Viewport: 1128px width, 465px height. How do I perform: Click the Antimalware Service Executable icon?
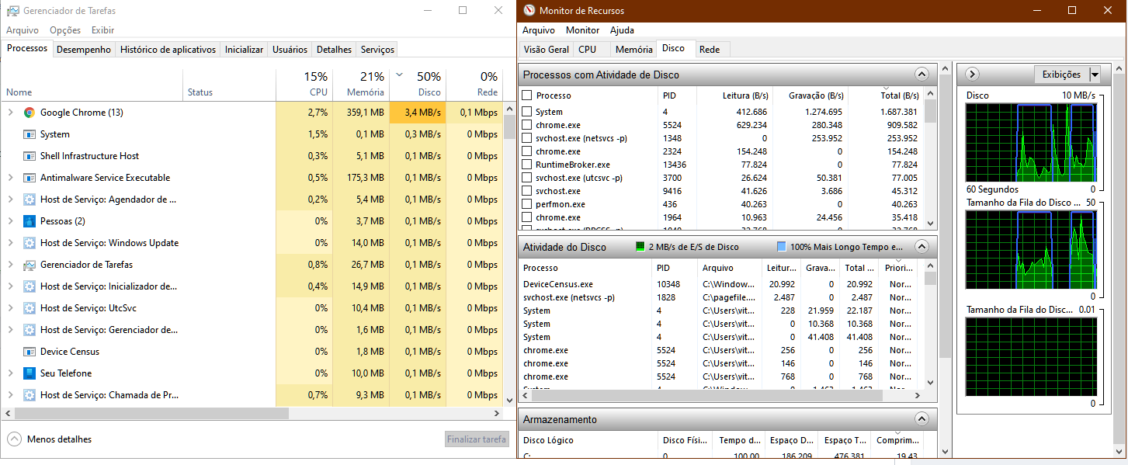pos(30,178)
